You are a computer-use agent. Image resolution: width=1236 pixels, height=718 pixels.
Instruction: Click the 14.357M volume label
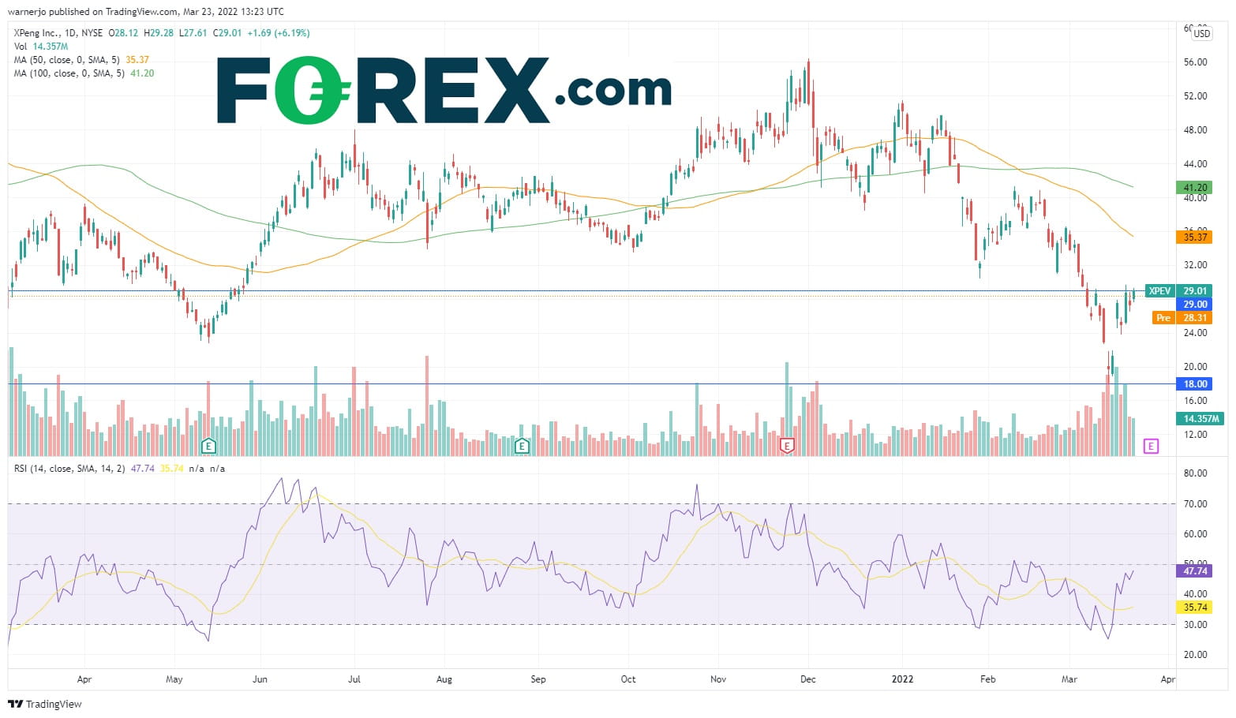tap(1201, 419)
